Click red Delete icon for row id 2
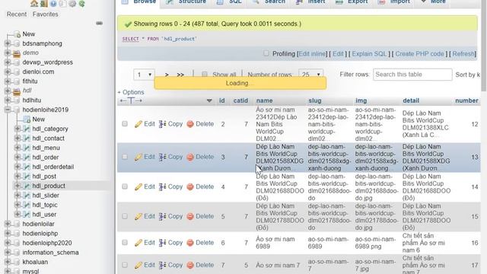487x274 pixels. pos(190,124)
